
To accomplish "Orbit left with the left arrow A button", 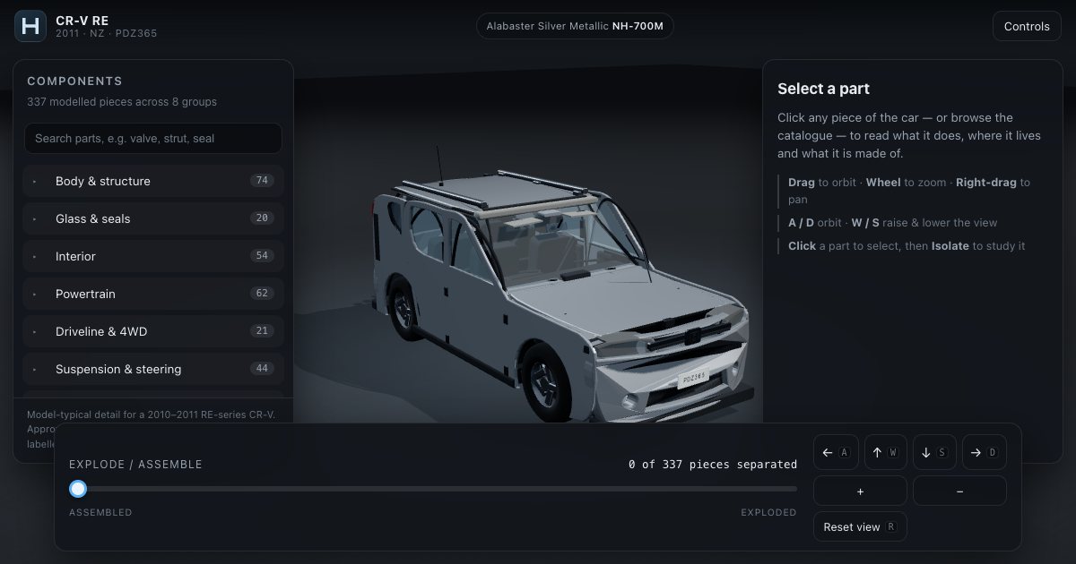I will pos(836,453).
